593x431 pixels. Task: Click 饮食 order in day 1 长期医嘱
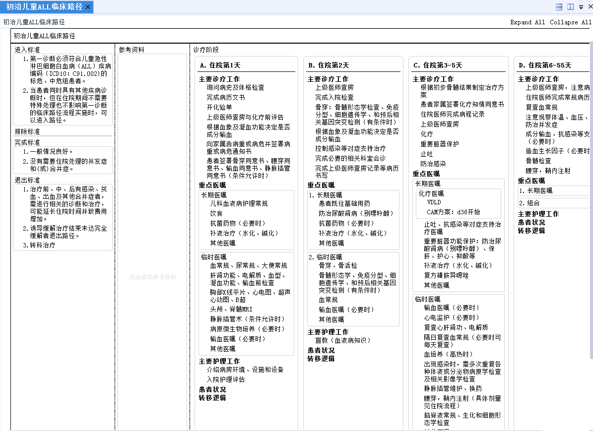pyautogui.click(x=216, y=213)
